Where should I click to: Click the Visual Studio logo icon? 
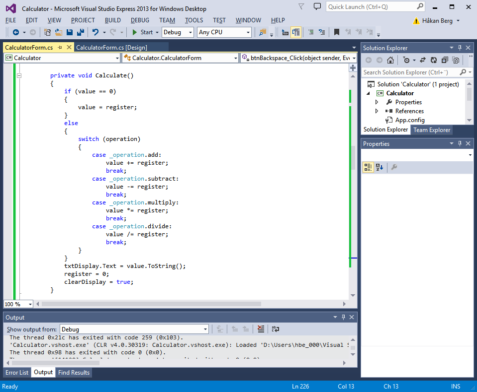coord(11,8)
